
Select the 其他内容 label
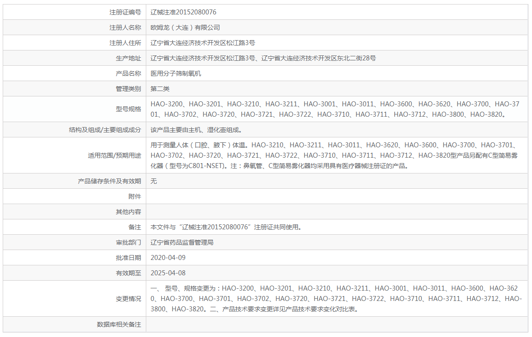pos(128,212)
